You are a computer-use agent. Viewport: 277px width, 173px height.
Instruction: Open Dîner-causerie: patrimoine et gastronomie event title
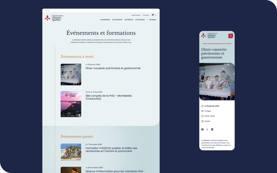click(113, 68)
